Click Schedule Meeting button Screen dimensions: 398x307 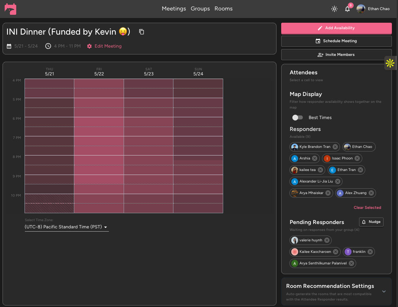coord(336,41)
